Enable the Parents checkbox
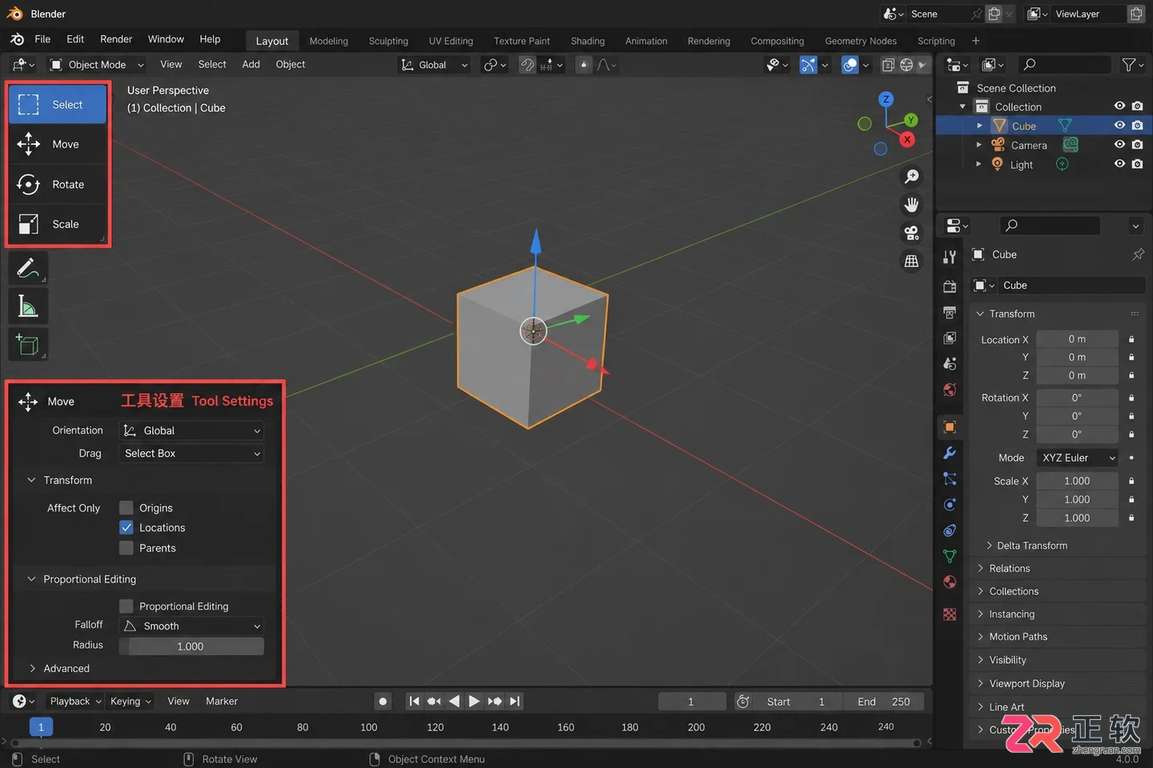This screenshot has width=1153, height=768. [127, 548]
